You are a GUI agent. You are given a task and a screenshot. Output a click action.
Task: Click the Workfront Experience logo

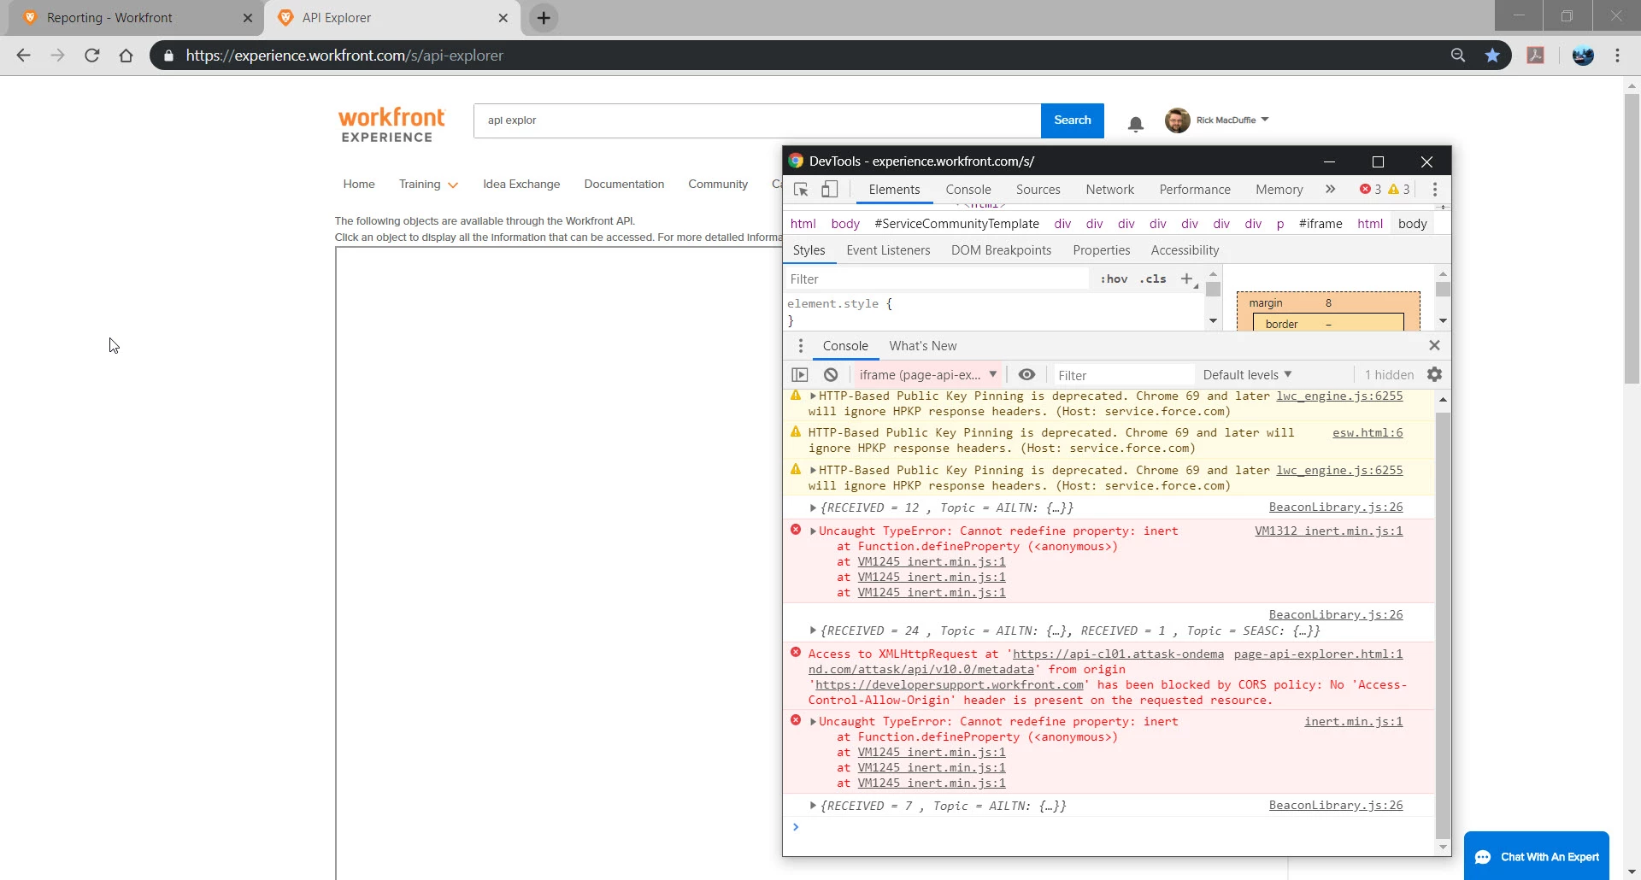pos(391,125)
